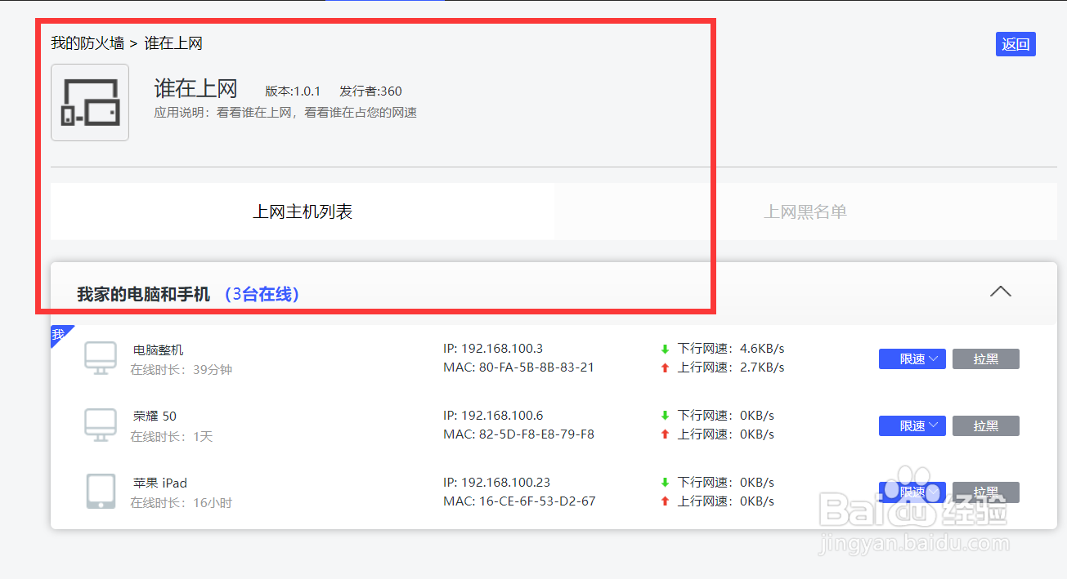Switch to the 上网黑名单 tab
This screenshot has width=1067, height=579.
(x=805, y=212)
